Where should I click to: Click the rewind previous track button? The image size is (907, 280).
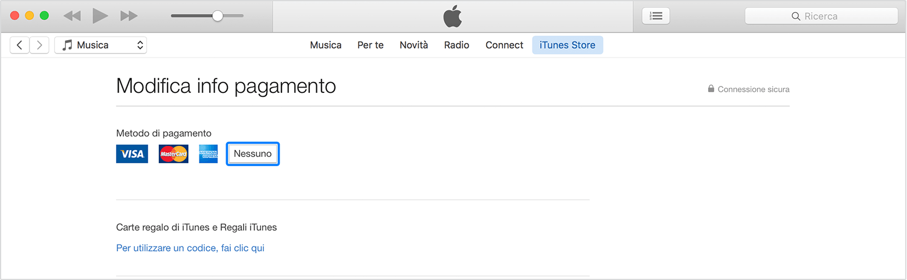click(72, 16)
